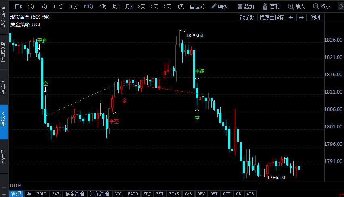Image resolution: width=344 pixels, height=197 pixels.
Task: Select the BOLL indicator tab
Action: [x=42, y=194]
